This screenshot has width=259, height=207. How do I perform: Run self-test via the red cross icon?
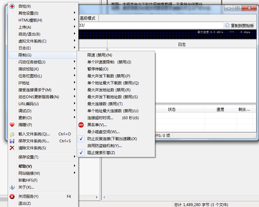click(11, 6)
